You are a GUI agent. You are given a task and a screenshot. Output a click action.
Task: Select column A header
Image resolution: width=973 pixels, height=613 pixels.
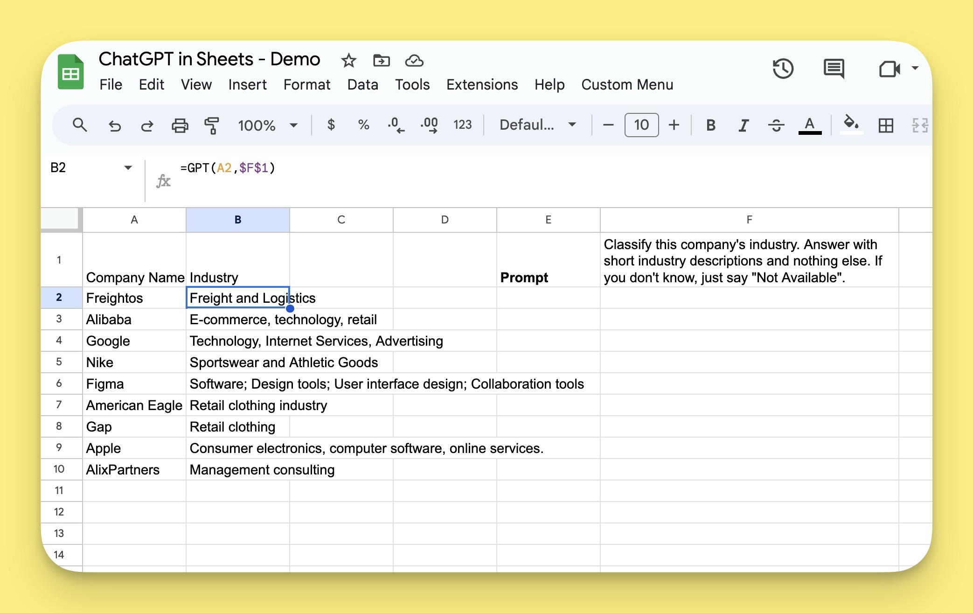click(134, 220)
